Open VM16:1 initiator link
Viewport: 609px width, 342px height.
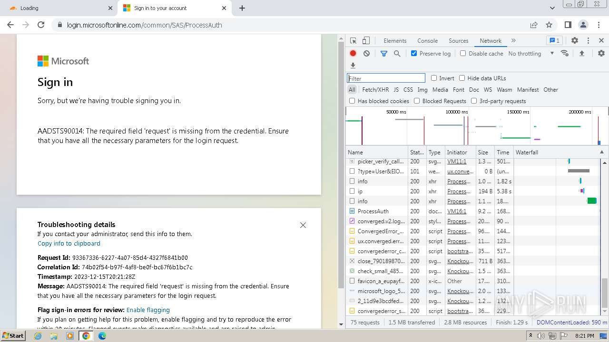(457, 211)
